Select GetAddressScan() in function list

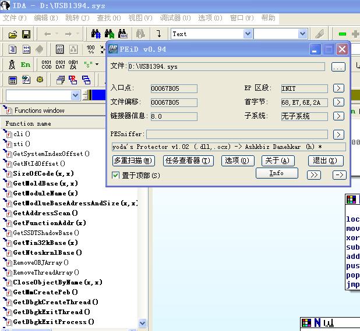click(x=45, y=213)
